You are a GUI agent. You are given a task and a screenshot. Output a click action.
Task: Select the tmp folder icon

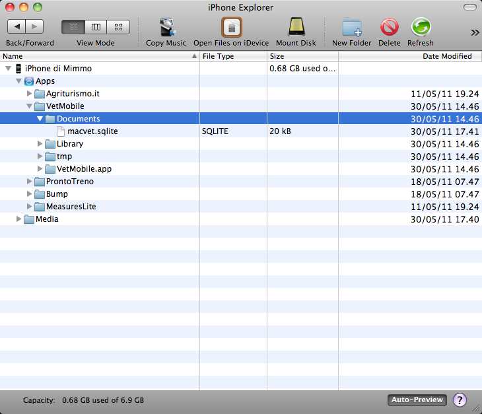tap(50, 156)
